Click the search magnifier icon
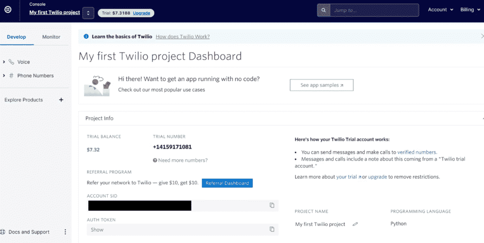The height and width of the screenshot is (243, 484). [x=323, y=10]
